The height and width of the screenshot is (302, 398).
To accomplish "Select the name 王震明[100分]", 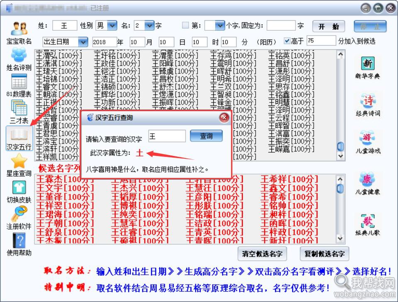I will coord(233,63).
